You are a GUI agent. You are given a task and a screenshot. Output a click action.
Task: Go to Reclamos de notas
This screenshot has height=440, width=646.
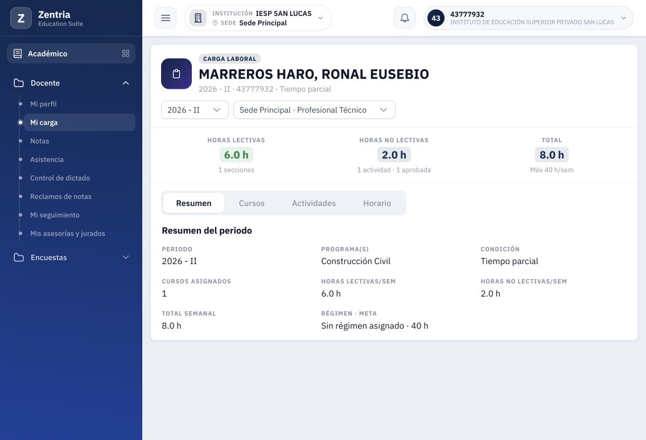[x=80, y=196]
